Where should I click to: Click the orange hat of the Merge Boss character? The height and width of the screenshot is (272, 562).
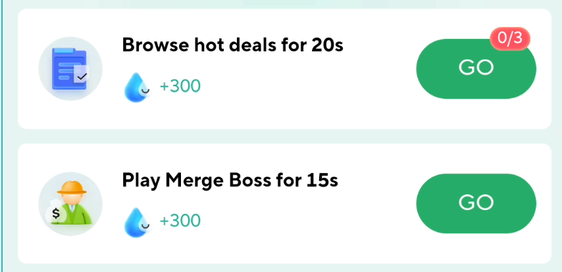pyautogui.click(x=69, y=188)
